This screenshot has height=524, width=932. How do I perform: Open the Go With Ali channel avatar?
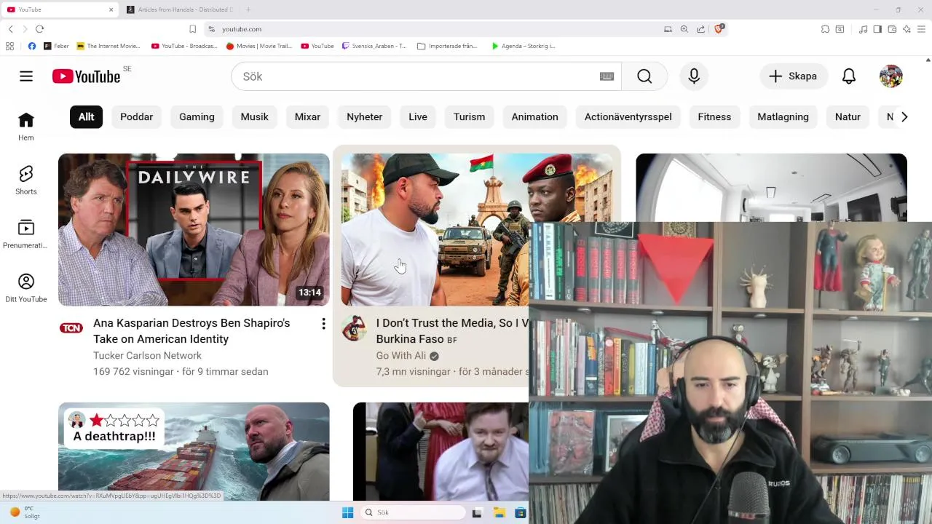[x=355, y=328]
